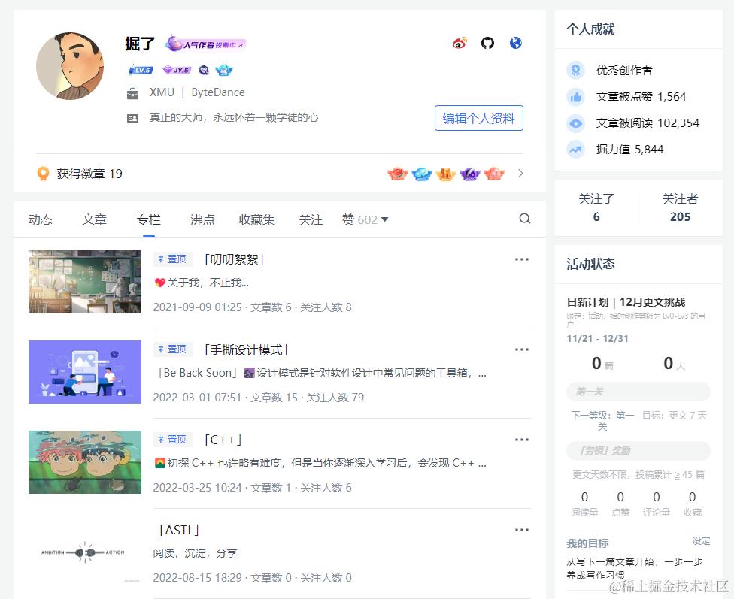The height and width of the screenshot is (599, 734).
Task: Click the thumbs-up icon beside 文章被点赞
Action: click(x=576, y=97)
